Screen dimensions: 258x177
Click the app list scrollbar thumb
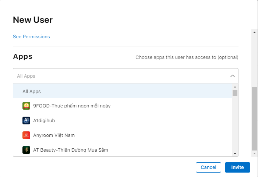(x=235, y=93)
